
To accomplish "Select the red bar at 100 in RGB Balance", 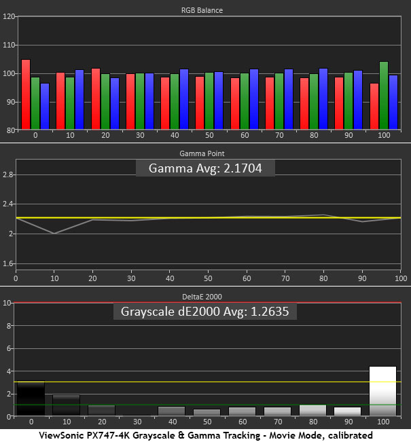I will [374, 106].
